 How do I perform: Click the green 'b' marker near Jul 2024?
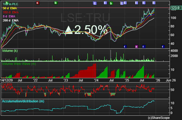111,3
